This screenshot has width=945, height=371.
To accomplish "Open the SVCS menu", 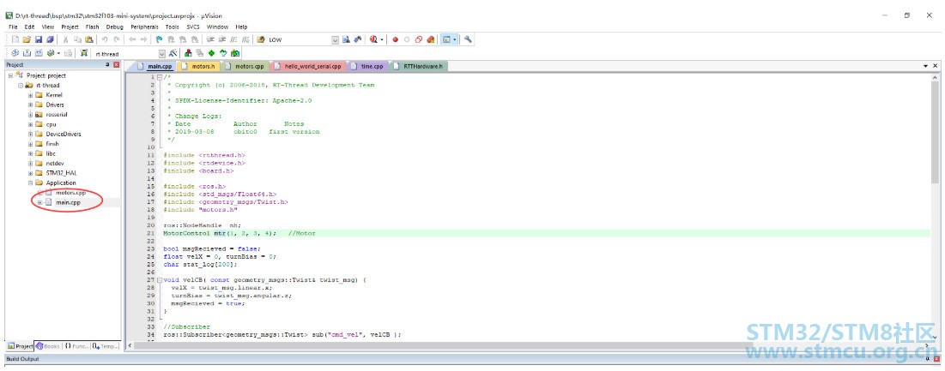I will tap(193, 27).
